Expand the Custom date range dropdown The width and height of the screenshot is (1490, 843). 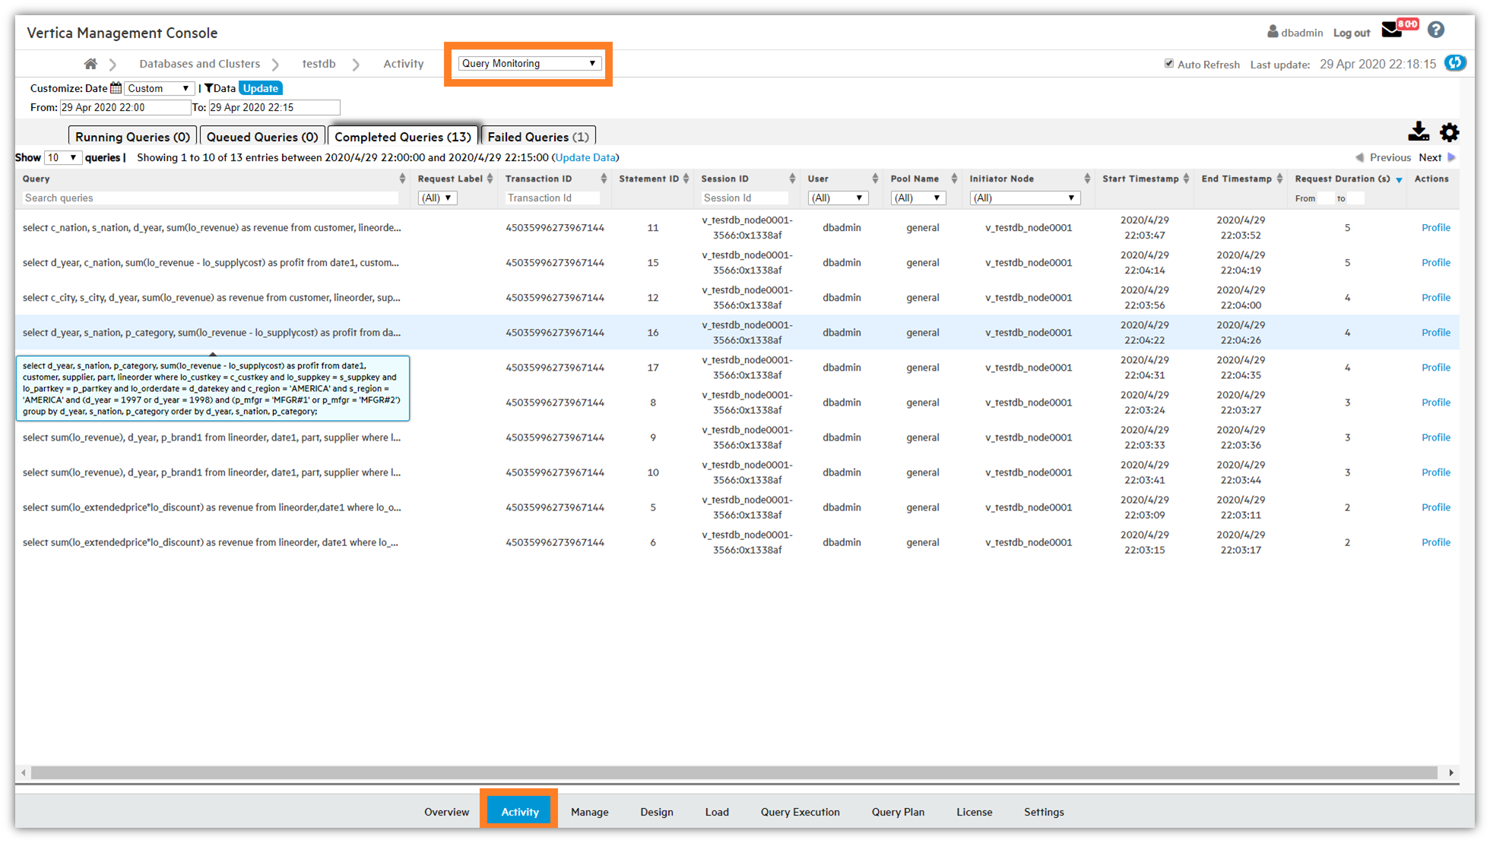pos(158,88)
